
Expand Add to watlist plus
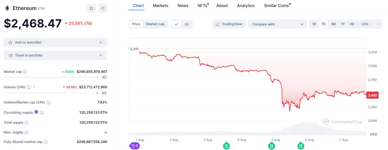[x=101, y=43]
